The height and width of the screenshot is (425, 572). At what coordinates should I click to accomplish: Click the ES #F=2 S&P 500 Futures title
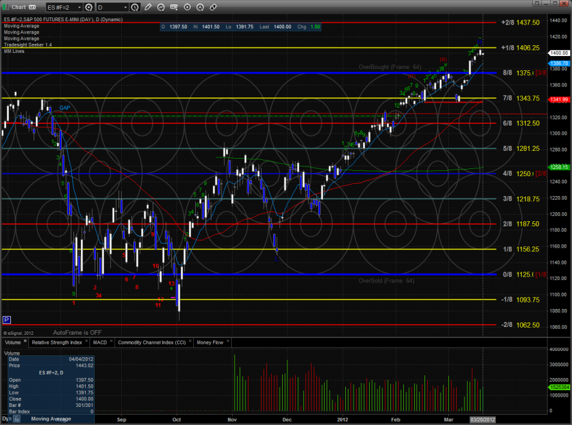click(x=63, y=19)
